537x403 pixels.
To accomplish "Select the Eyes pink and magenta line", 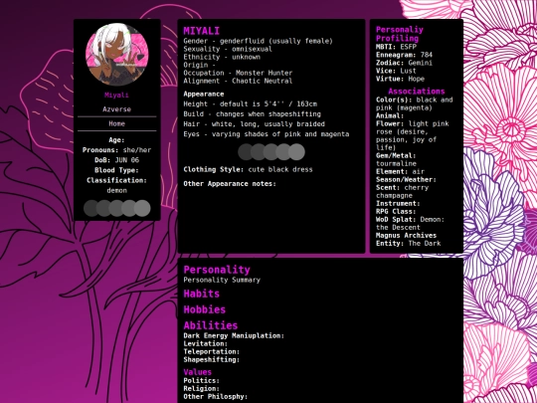I will tap(267, 134).
